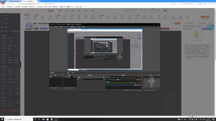Click the browser back arrow
The width and height of the screenshot is (216, 121).
7,4
